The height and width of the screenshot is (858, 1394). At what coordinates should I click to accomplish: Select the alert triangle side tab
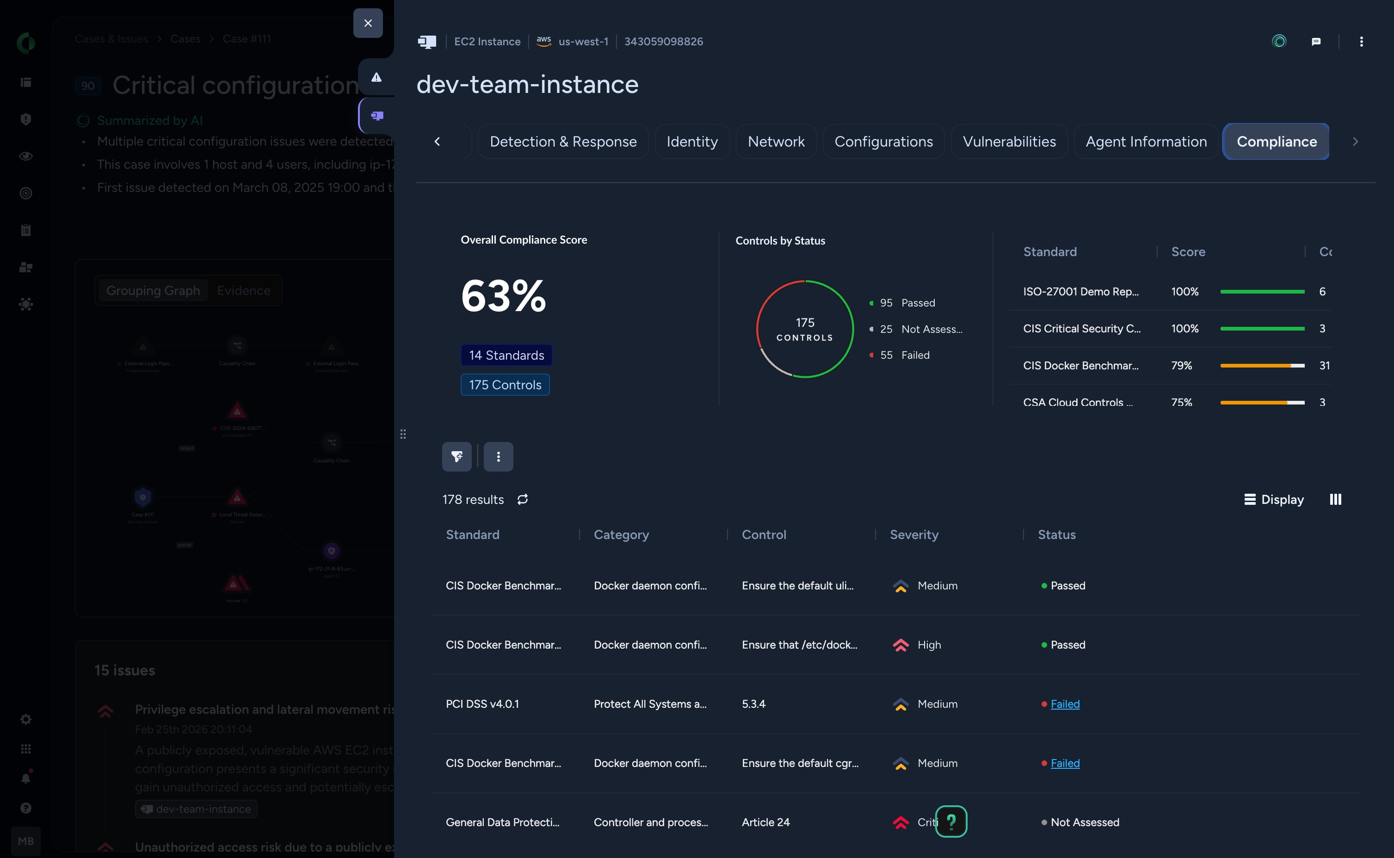tap(376, 77)
